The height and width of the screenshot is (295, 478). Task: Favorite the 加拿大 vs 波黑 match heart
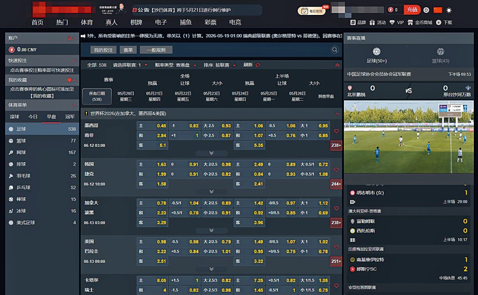pos(336,208)
